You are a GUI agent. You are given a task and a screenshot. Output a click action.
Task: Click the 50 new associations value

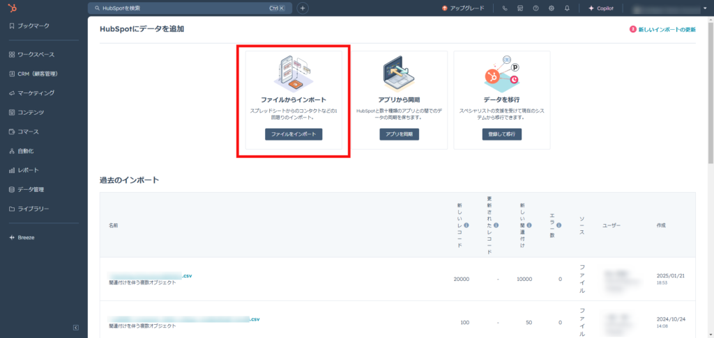(529, 323)
